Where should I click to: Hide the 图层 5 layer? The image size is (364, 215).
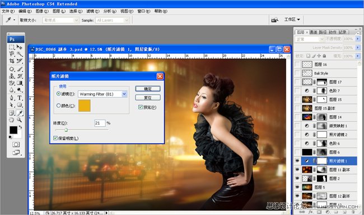pyautogui.click(x=297, y=187)
